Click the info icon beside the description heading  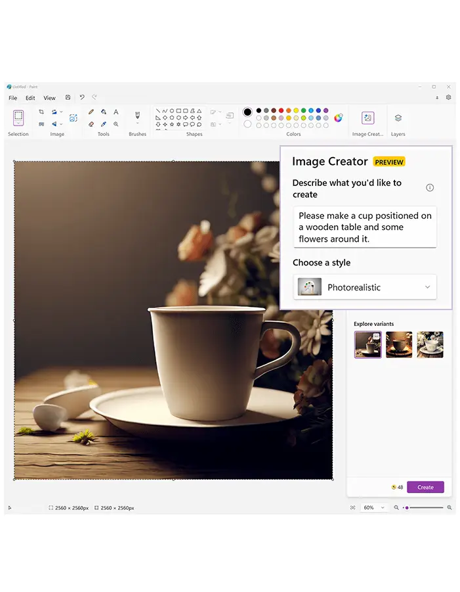430,188
